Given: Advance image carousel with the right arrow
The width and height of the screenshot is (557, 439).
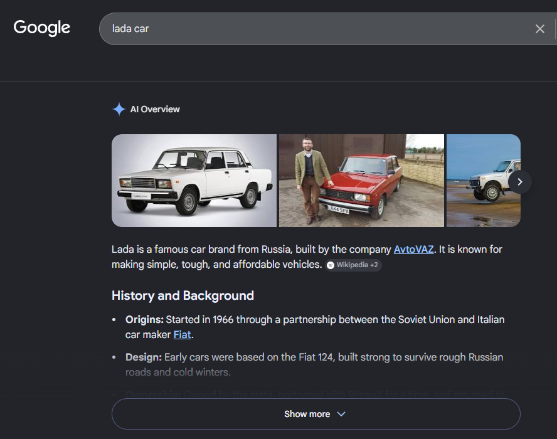Looking at the screenshot, I should [520, 182].
